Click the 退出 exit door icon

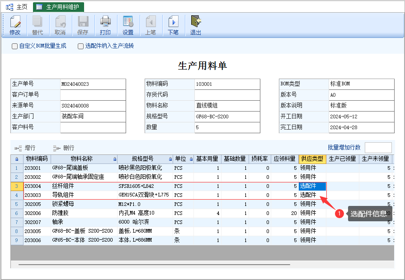coord(196,25)
